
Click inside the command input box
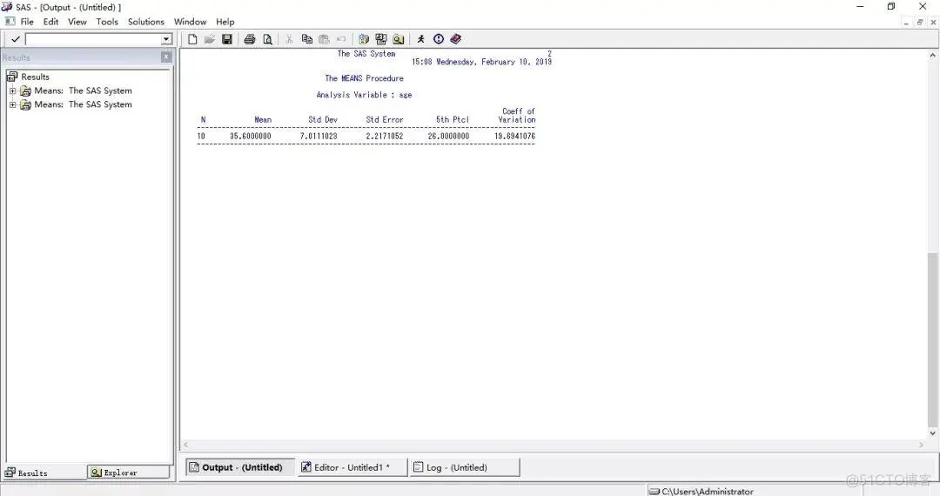tap(92, 39)
